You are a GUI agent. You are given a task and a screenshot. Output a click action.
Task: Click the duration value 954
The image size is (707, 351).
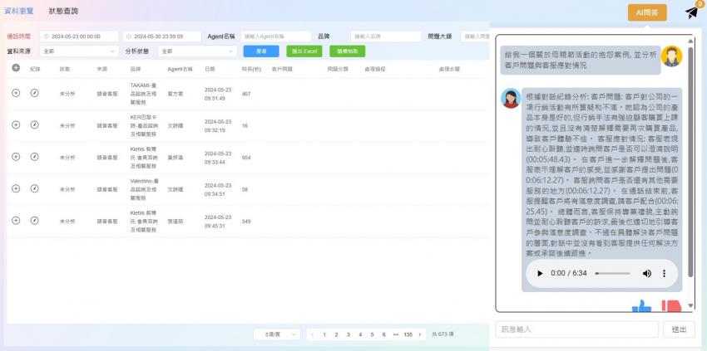(246, 158)
